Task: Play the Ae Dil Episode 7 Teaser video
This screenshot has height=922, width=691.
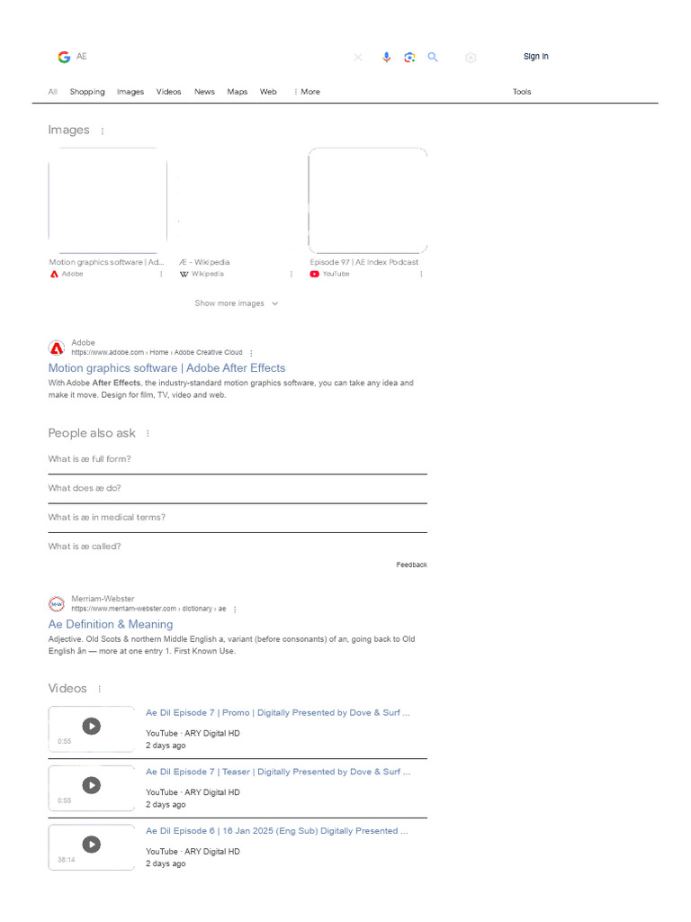Action: [x=91, y=785]
